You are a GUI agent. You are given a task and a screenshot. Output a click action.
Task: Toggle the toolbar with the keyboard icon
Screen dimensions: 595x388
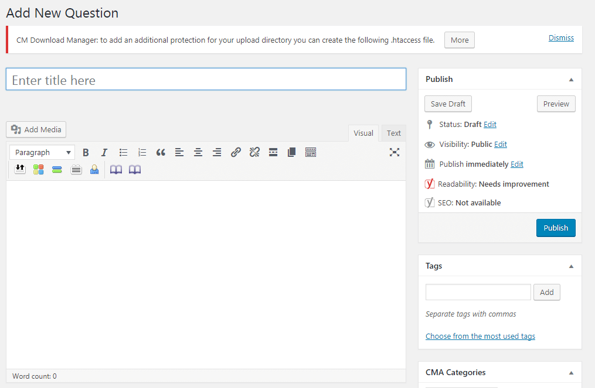311,152
